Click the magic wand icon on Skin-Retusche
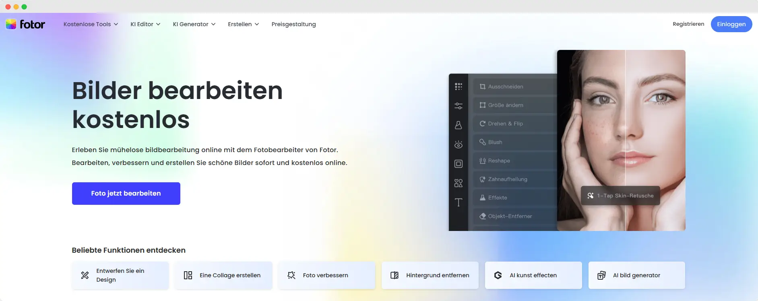The height and width of the screenshot is (301, 758). point(591,196)
